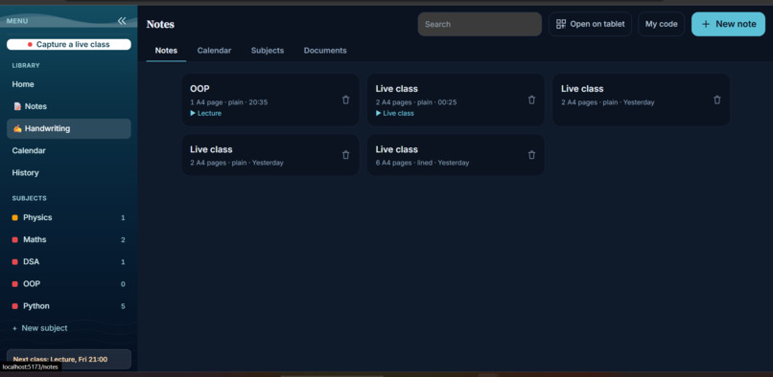Click the Physics orange color marker
The width and height of the screenshot is (773, 377).
(x=14, y=217)
